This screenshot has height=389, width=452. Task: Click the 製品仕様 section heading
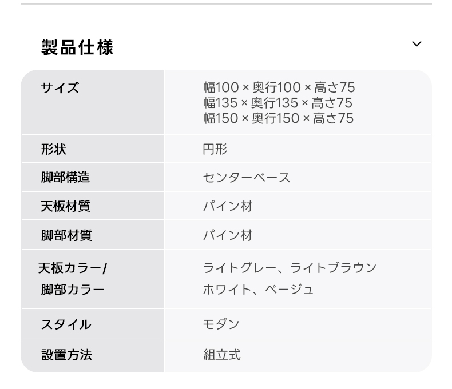[77, 47]
